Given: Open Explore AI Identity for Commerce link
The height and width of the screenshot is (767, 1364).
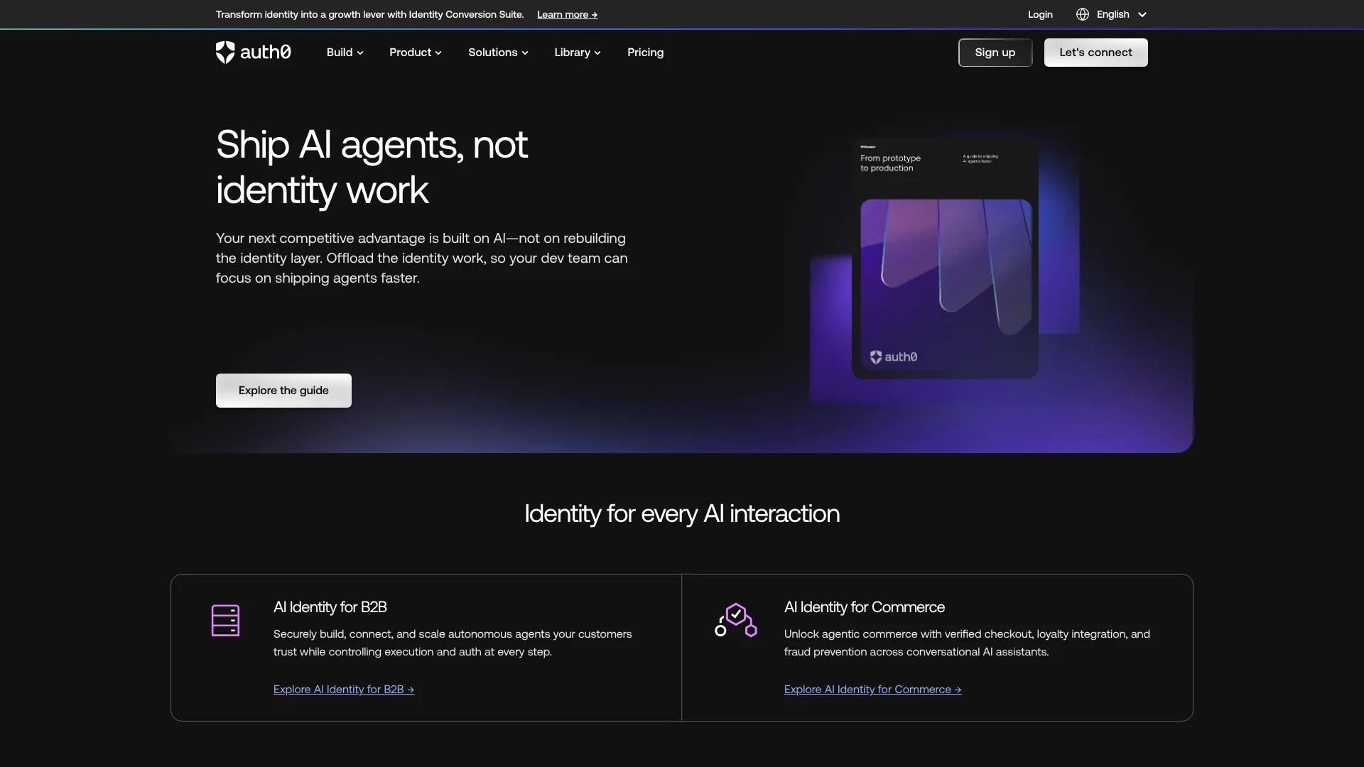Looking at the screenshot, I should coord(872,690).
